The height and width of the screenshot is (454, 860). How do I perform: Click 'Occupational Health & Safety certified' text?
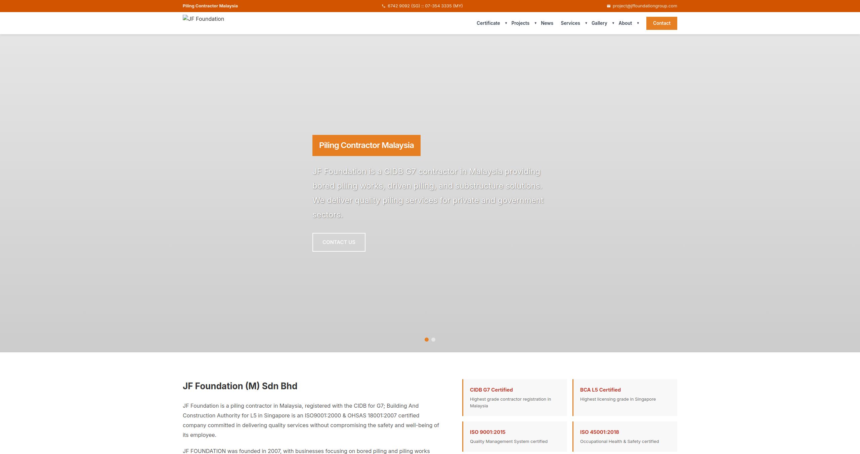[x=619, y=442]
